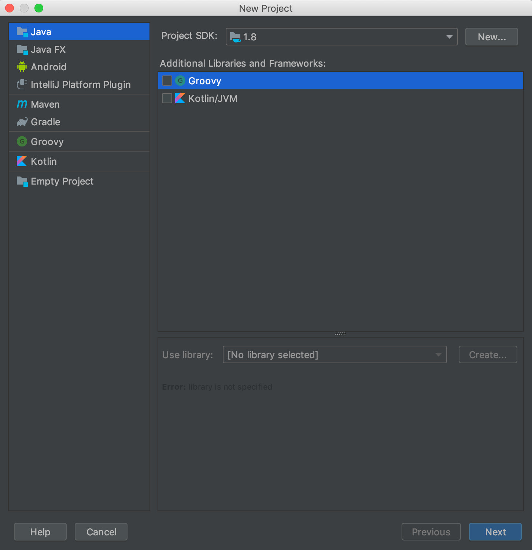Choose Kotlin/JVM row in frameworks list
The image size is (532, 550).
(x=340, y=98)
